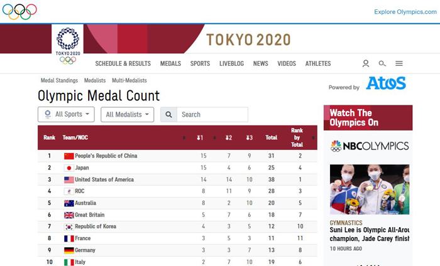Open the gymnastics medalists photo thumbnail
This screenshot has width=440, height=266.
coord(370,189)
